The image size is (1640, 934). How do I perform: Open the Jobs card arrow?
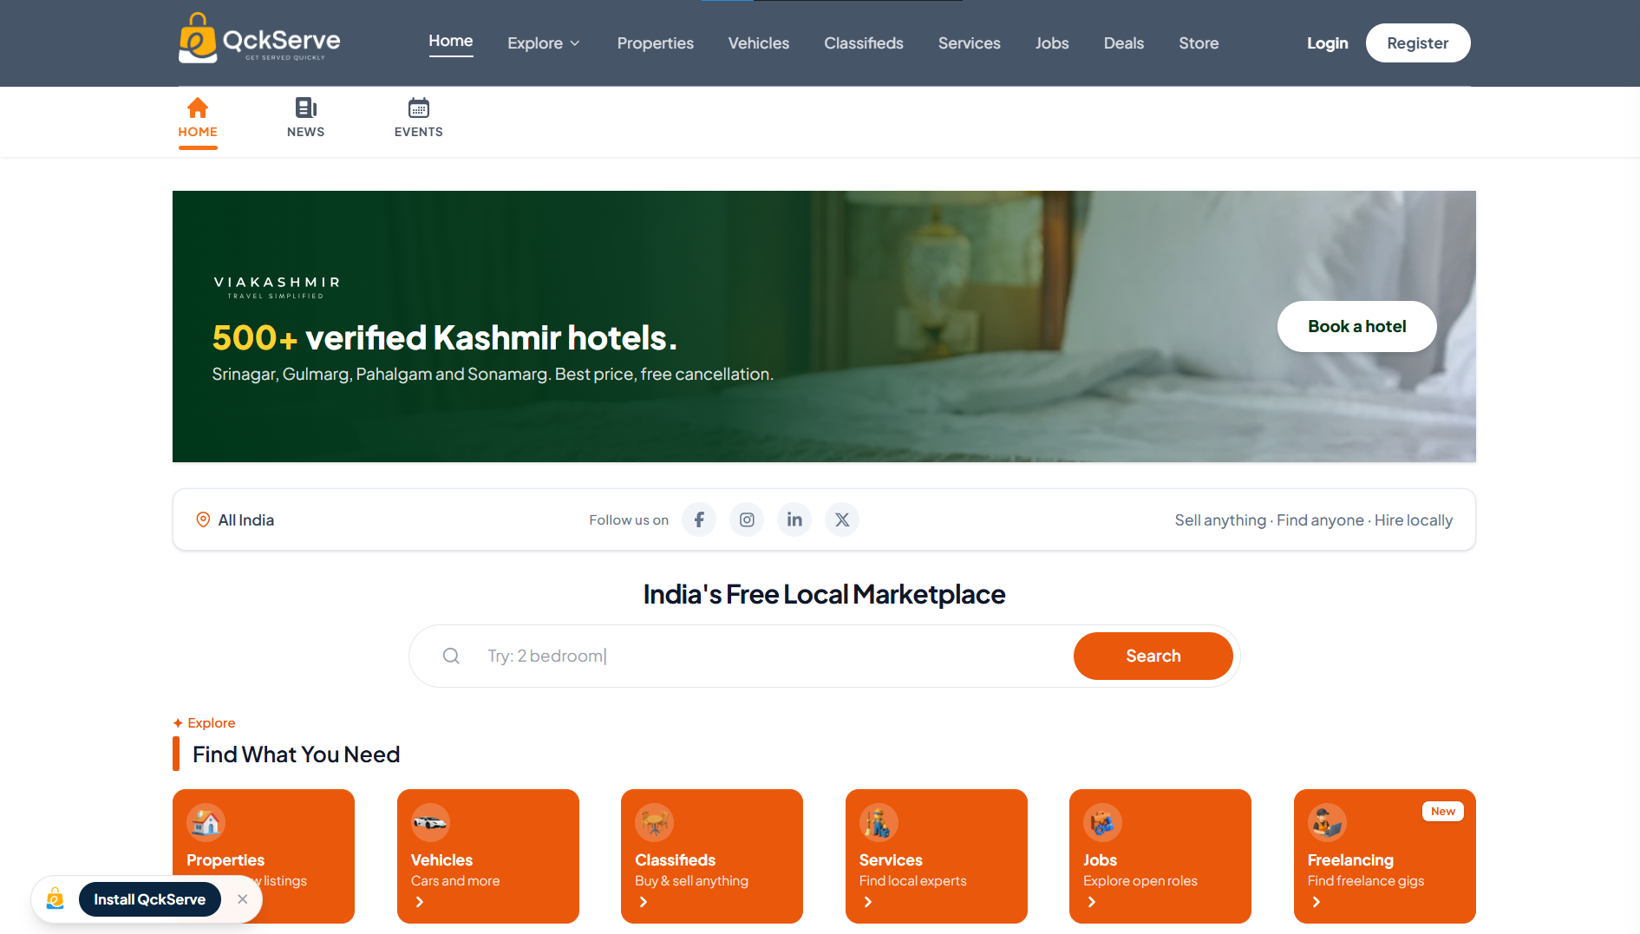[x=1092, y=902]
